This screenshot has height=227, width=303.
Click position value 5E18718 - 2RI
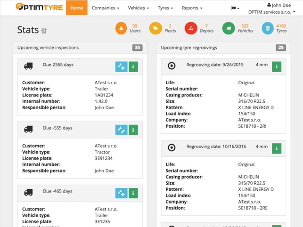(252, 126)
